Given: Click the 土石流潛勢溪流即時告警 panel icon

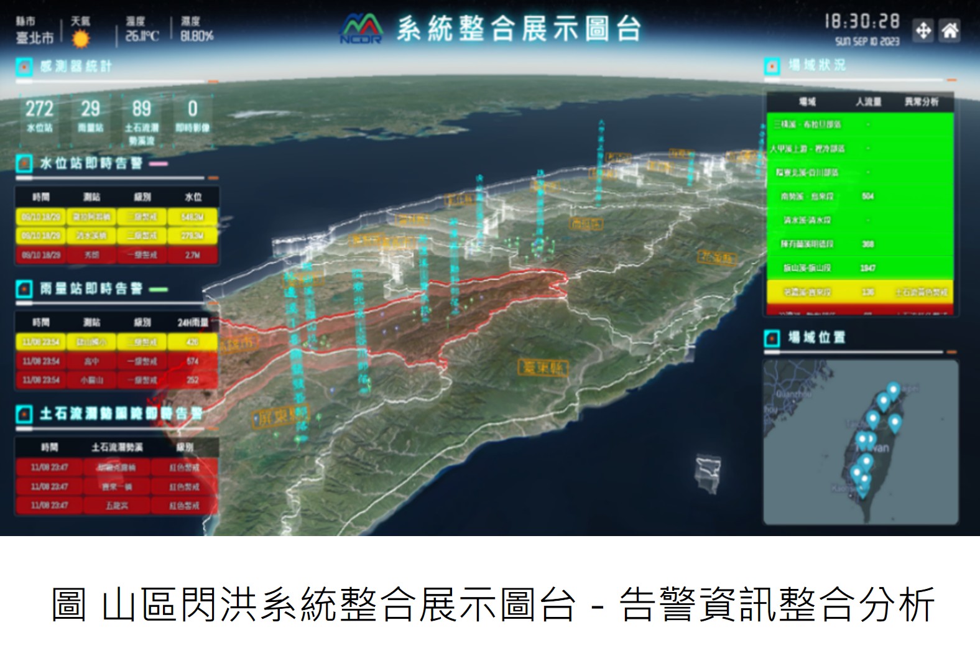Looking at the screenshot, I should [x=24, y=414].
